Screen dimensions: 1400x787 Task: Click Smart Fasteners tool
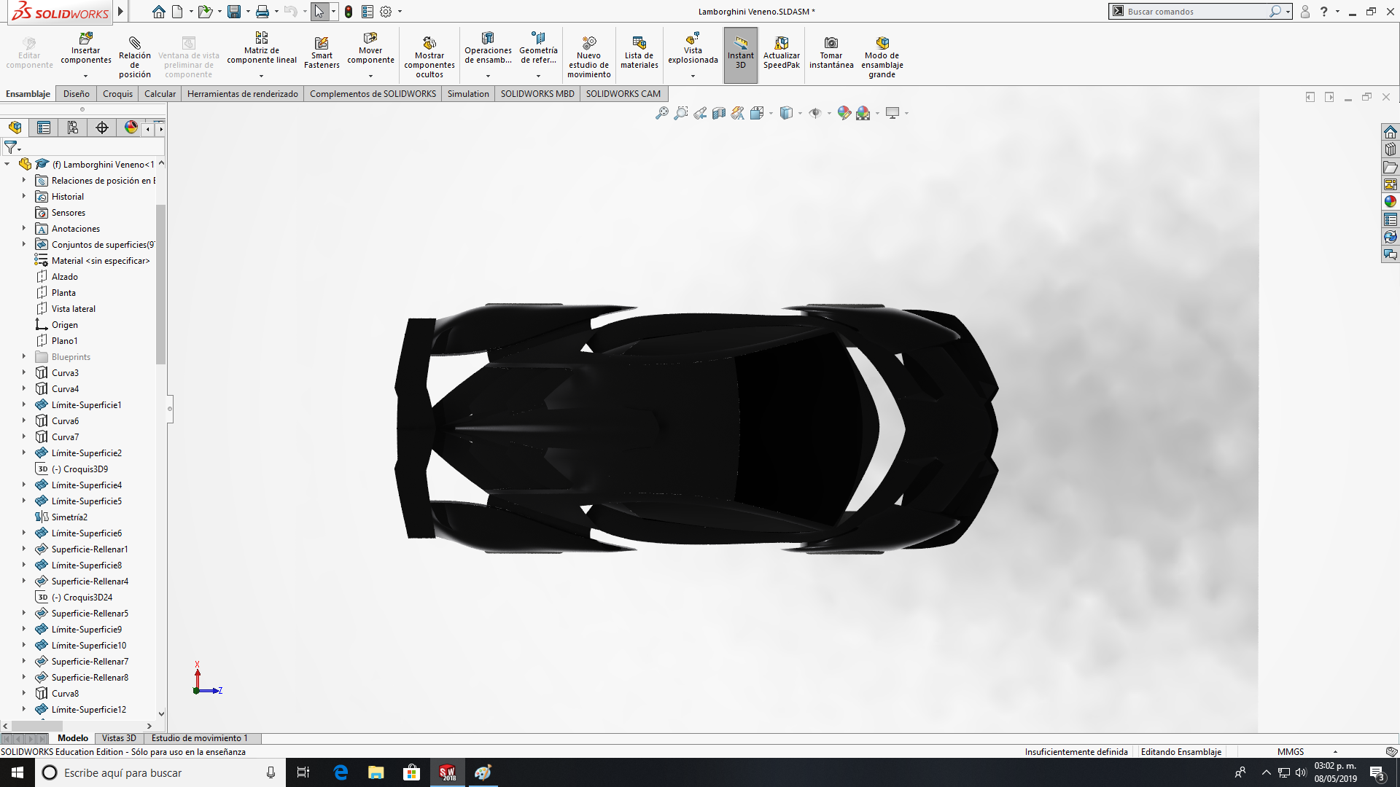[322, 52]
